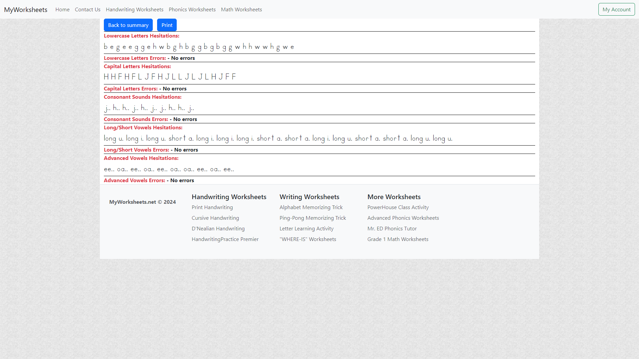Open Ping-Pong Memorizing Trick link
This screenshot has height=359, width=639.
(x=313, y=218)
